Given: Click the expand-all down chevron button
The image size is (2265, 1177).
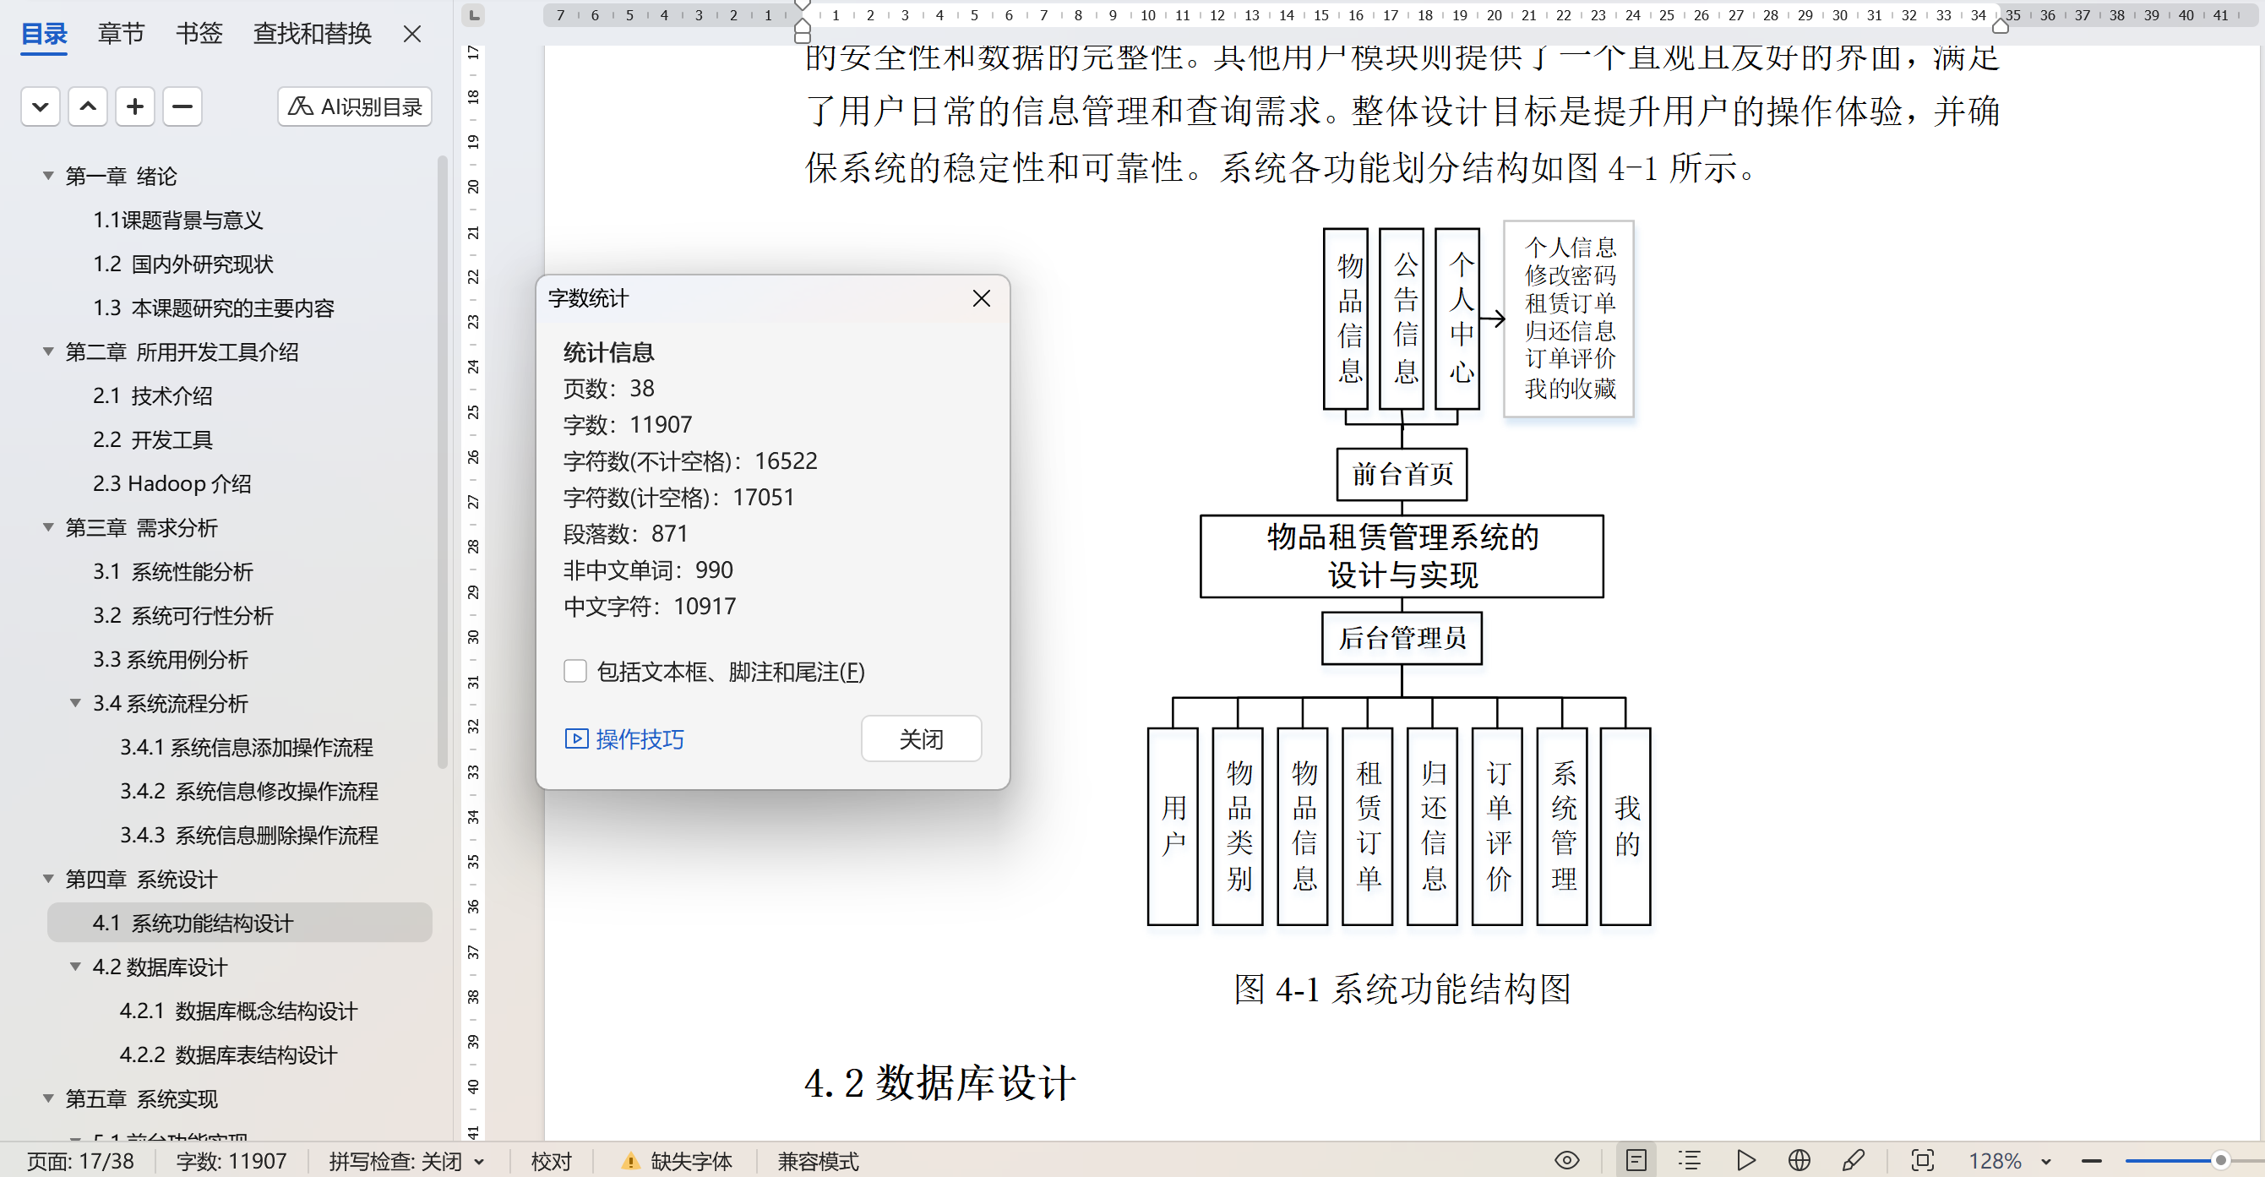Looking at the screenshot, I should (41, 107).
